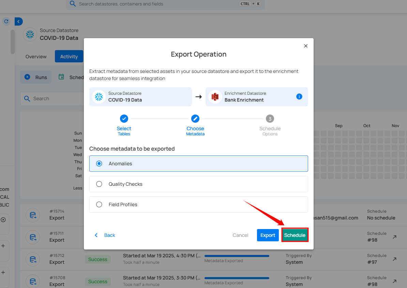Click the Choose Metadata step pencil icon
The image size is (407, 288).
click(x=195, y=119)
